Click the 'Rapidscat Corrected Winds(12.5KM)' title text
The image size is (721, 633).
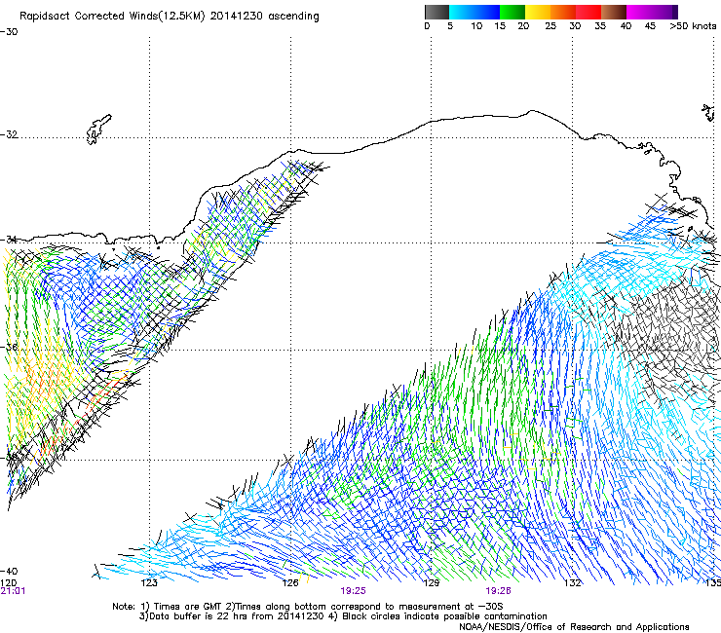[x=112, y=16]
